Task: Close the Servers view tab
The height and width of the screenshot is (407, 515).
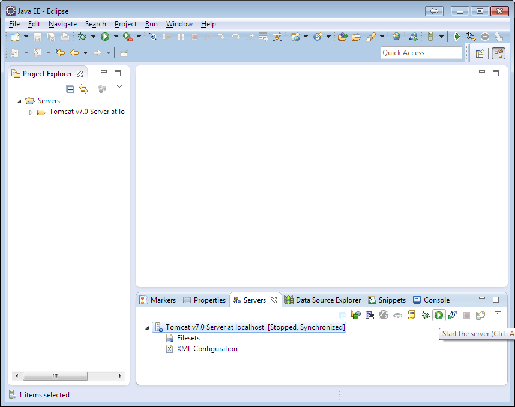Action: tap(274, 300)
